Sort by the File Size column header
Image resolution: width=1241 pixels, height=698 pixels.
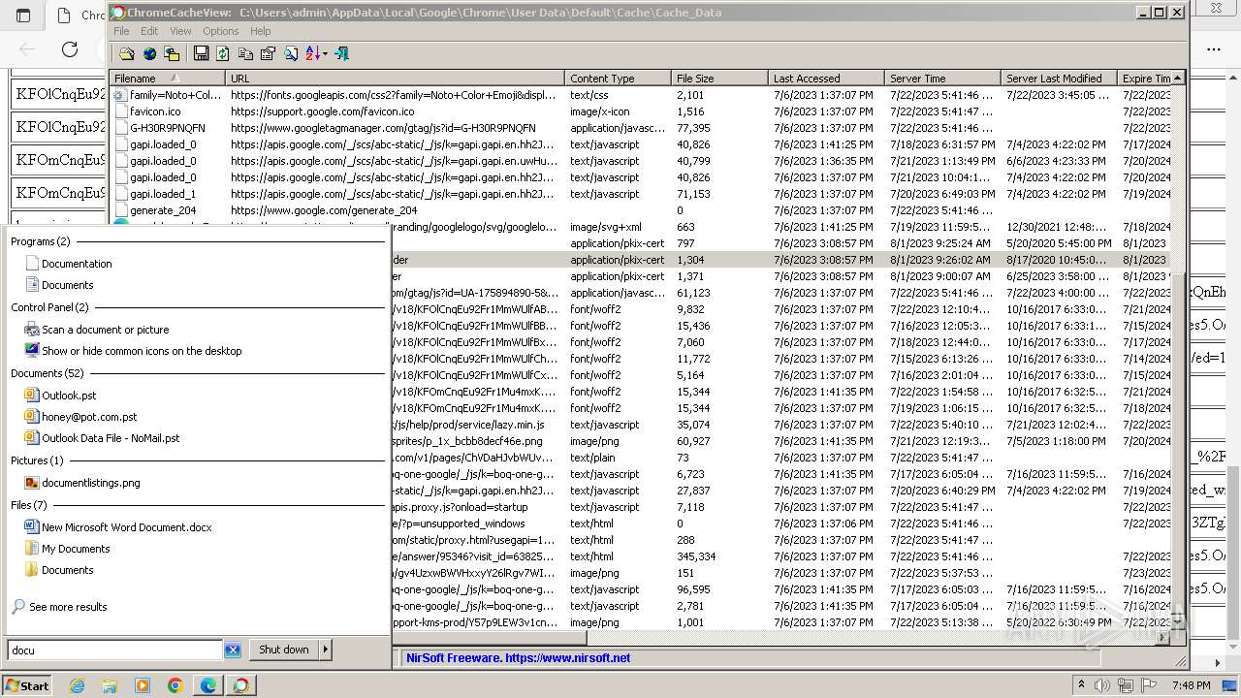719,79
